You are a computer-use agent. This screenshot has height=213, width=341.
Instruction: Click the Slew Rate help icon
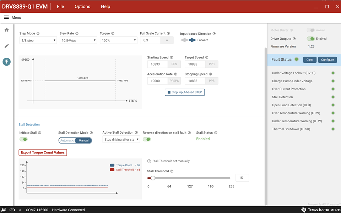click(77, 33)
